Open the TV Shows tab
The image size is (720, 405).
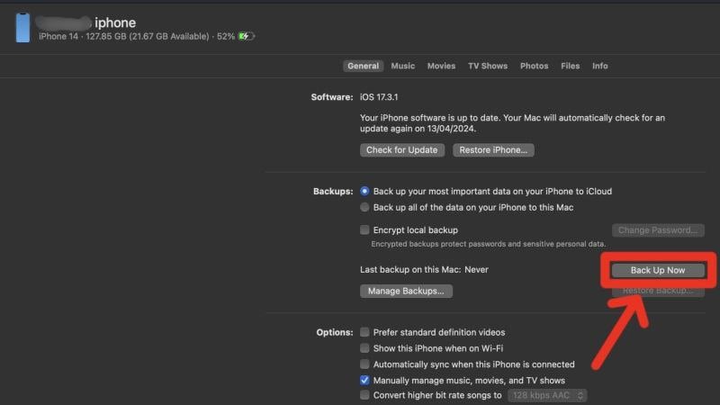(x=488, y=66)
